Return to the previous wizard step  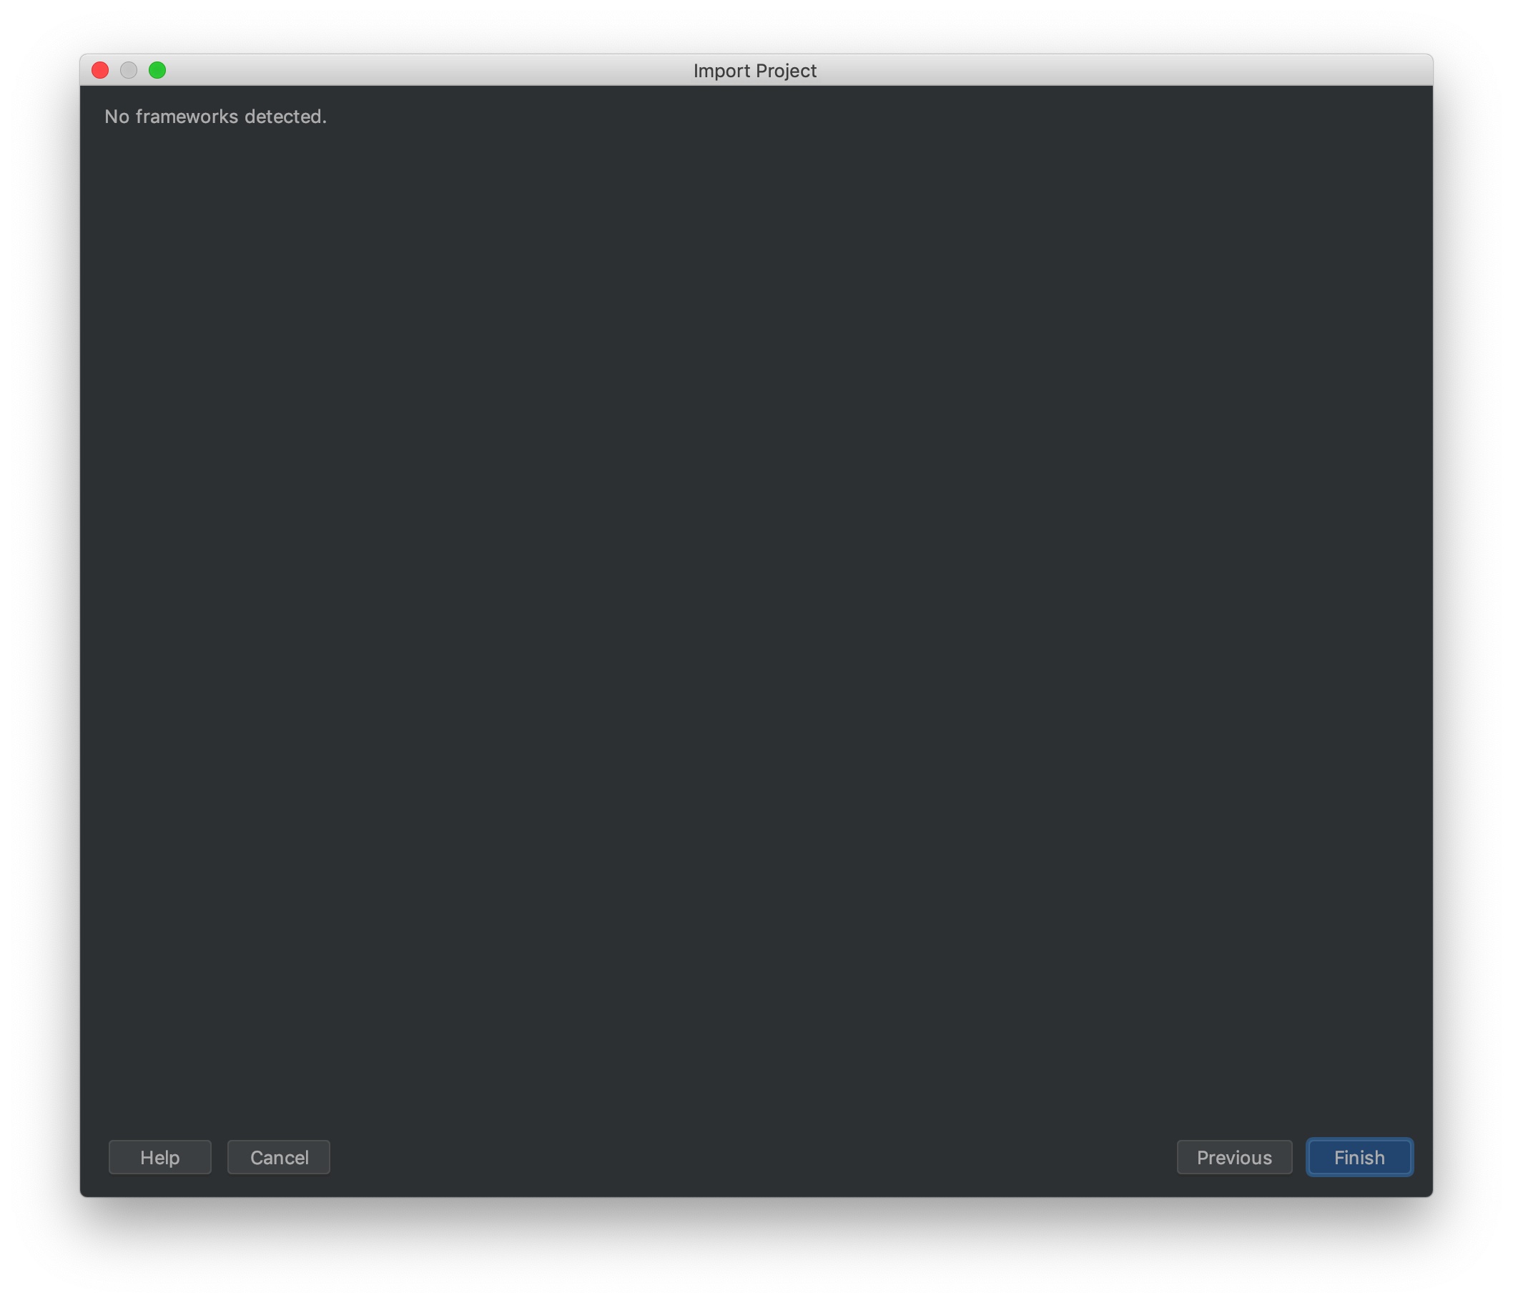pos(1233,1157)
